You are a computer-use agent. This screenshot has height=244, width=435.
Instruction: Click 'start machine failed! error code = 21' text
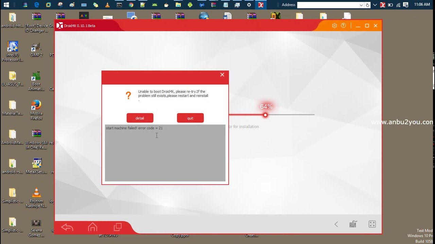click(x=134, y=128)
